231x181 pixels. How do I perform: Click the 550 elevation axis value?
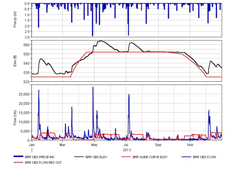[27, 54]
